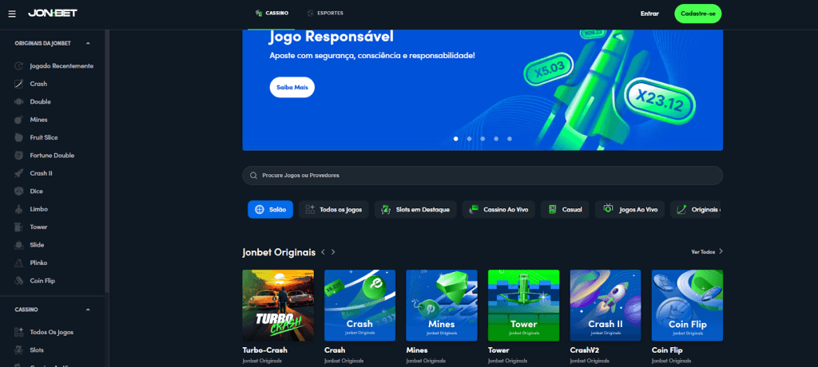Viewport: 818px width, 367px height.
Task: Click the Dice sidebar icon
Action: pyautogui.click(x=19, y=191)
